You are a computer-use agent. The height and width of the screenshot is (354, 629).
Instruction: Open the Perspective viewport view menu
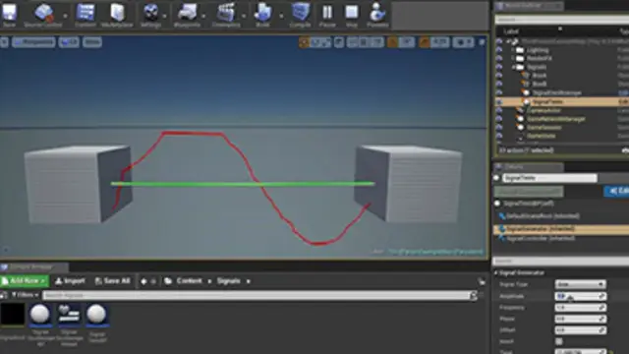click(33, 41)
